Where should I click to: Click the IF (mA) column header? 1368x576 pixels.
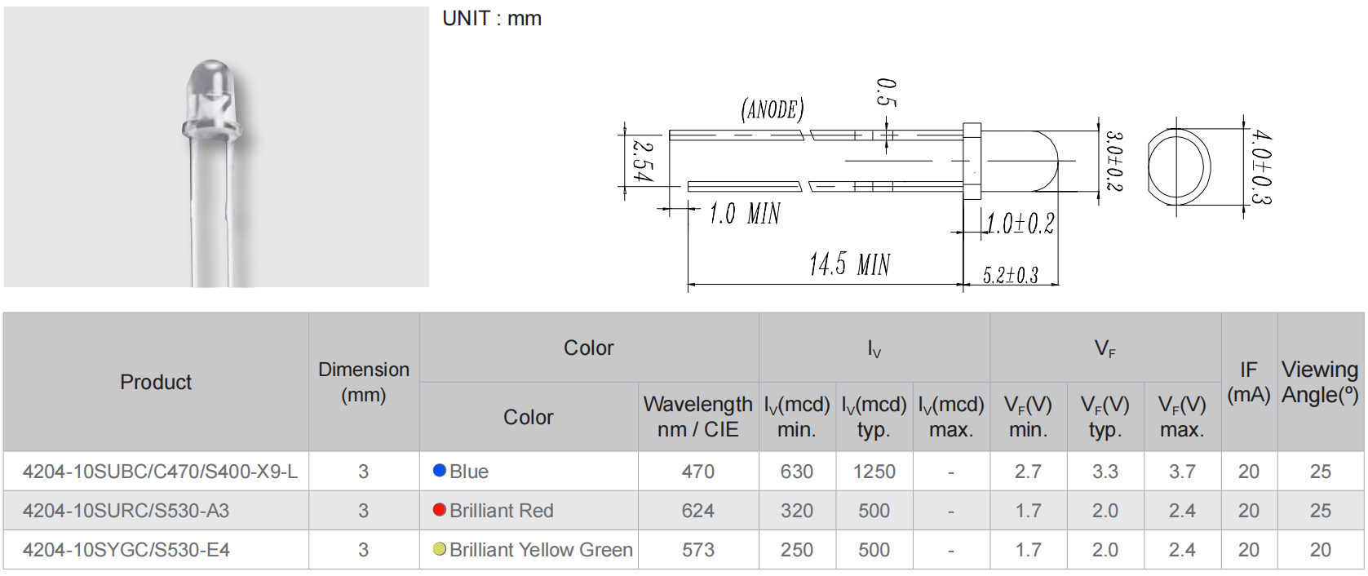(1248, 382)
